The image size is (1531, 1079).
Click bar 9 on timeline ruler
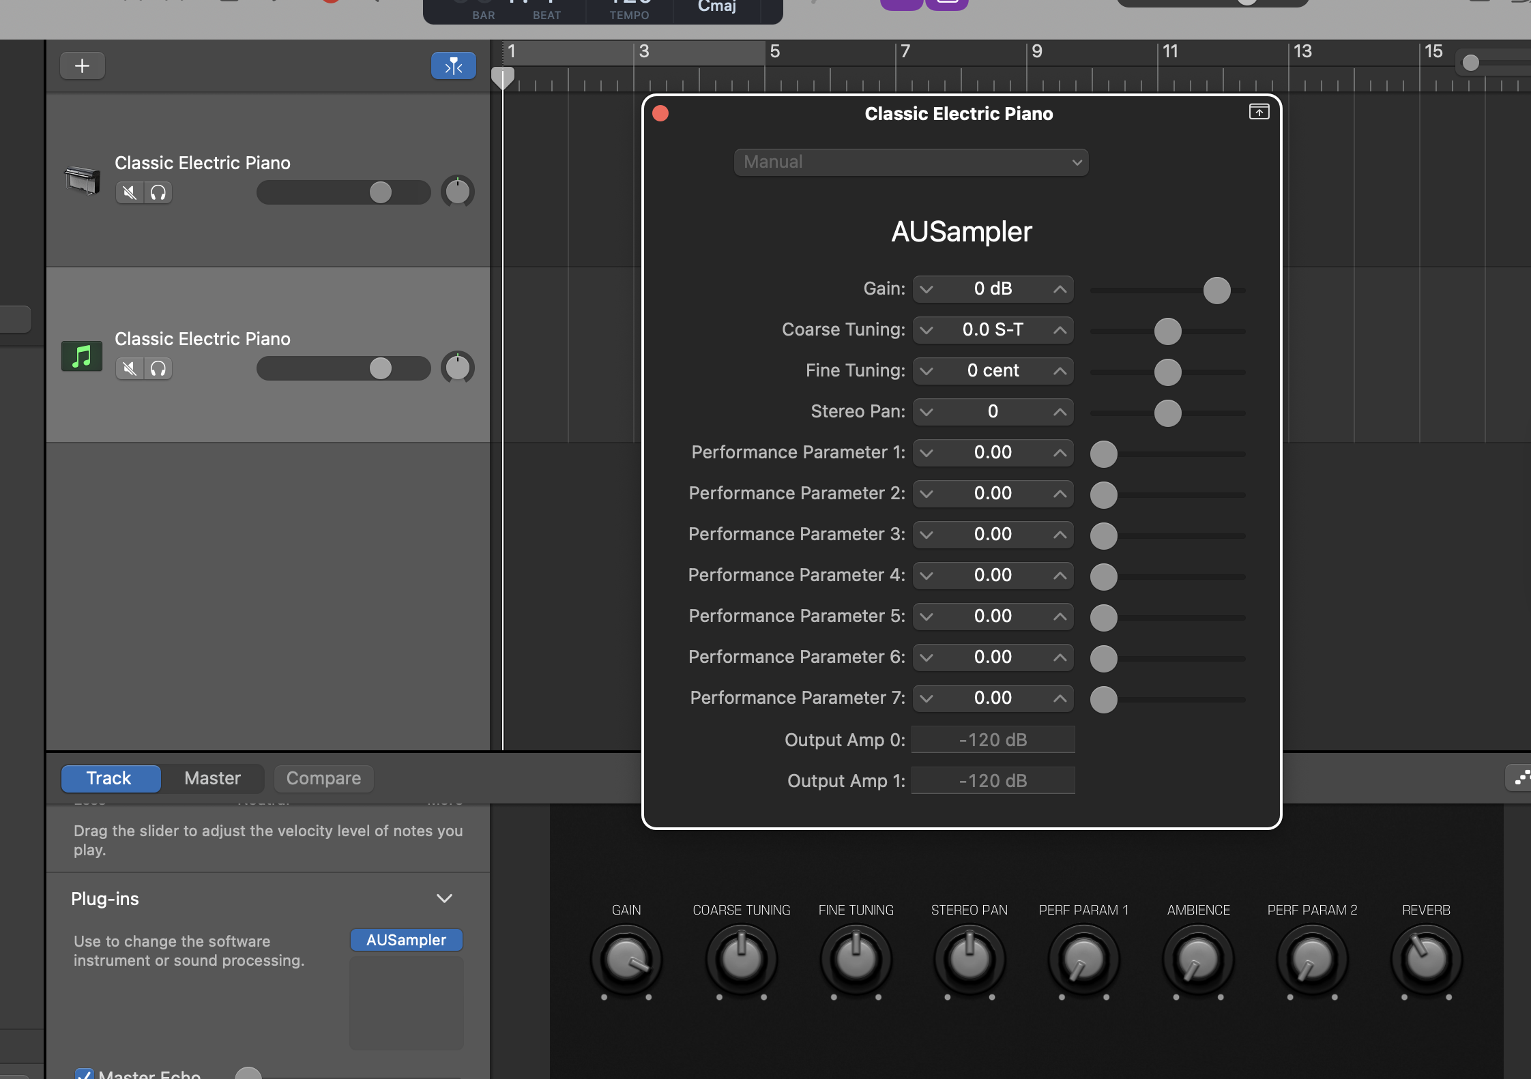click(x=1036, y=52)
